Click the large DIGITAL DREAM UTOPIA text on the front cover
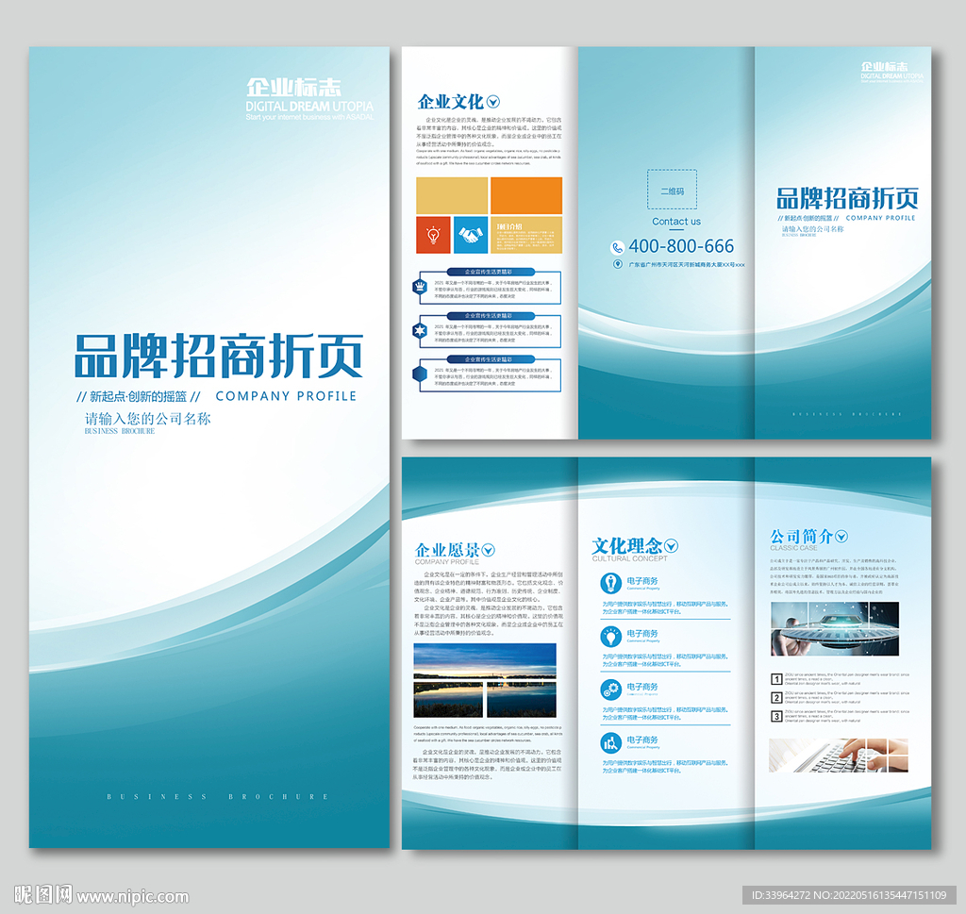The image size is (966, 914). (x=309, y=106)
